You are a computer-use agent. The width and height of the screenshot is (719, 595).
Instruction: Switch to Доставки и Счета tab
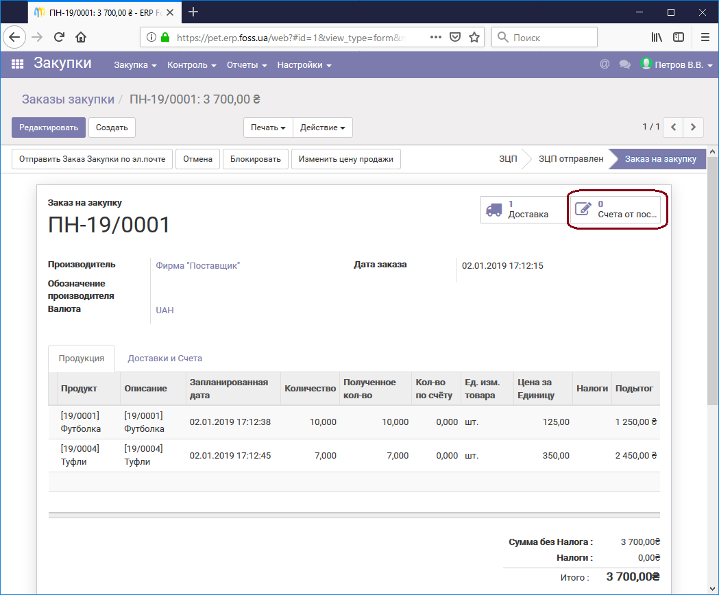click(x=164, y=359)
